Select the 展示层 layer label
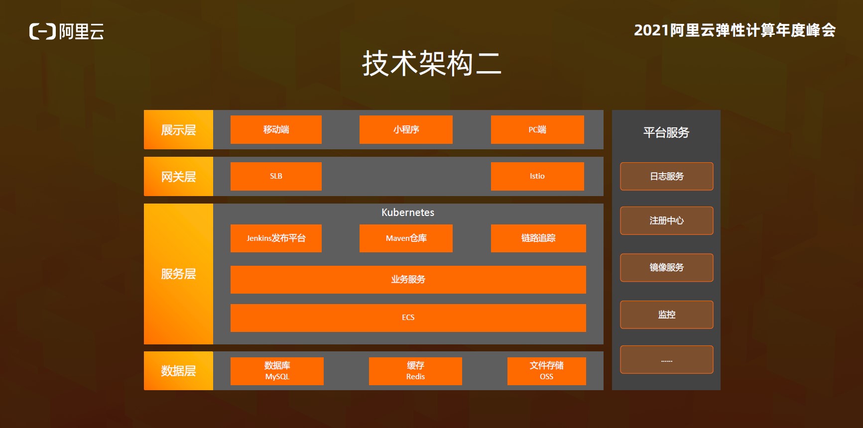863x428 pixels. tap(178, 130)
